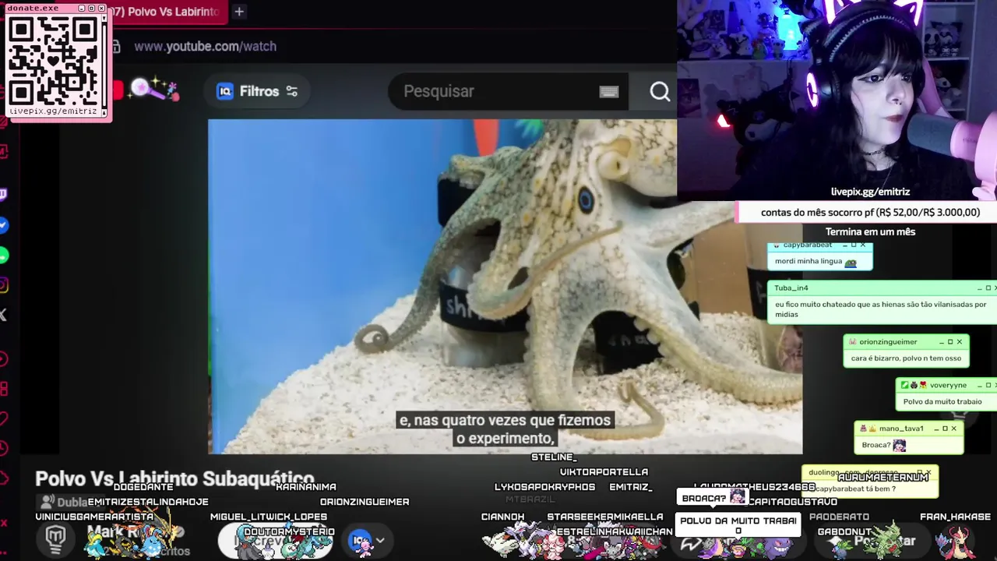This screenshot has height=561, width=997.
Task: Maximize the donate.exe window
Action: pyautogui.click(x=91, y=8)
